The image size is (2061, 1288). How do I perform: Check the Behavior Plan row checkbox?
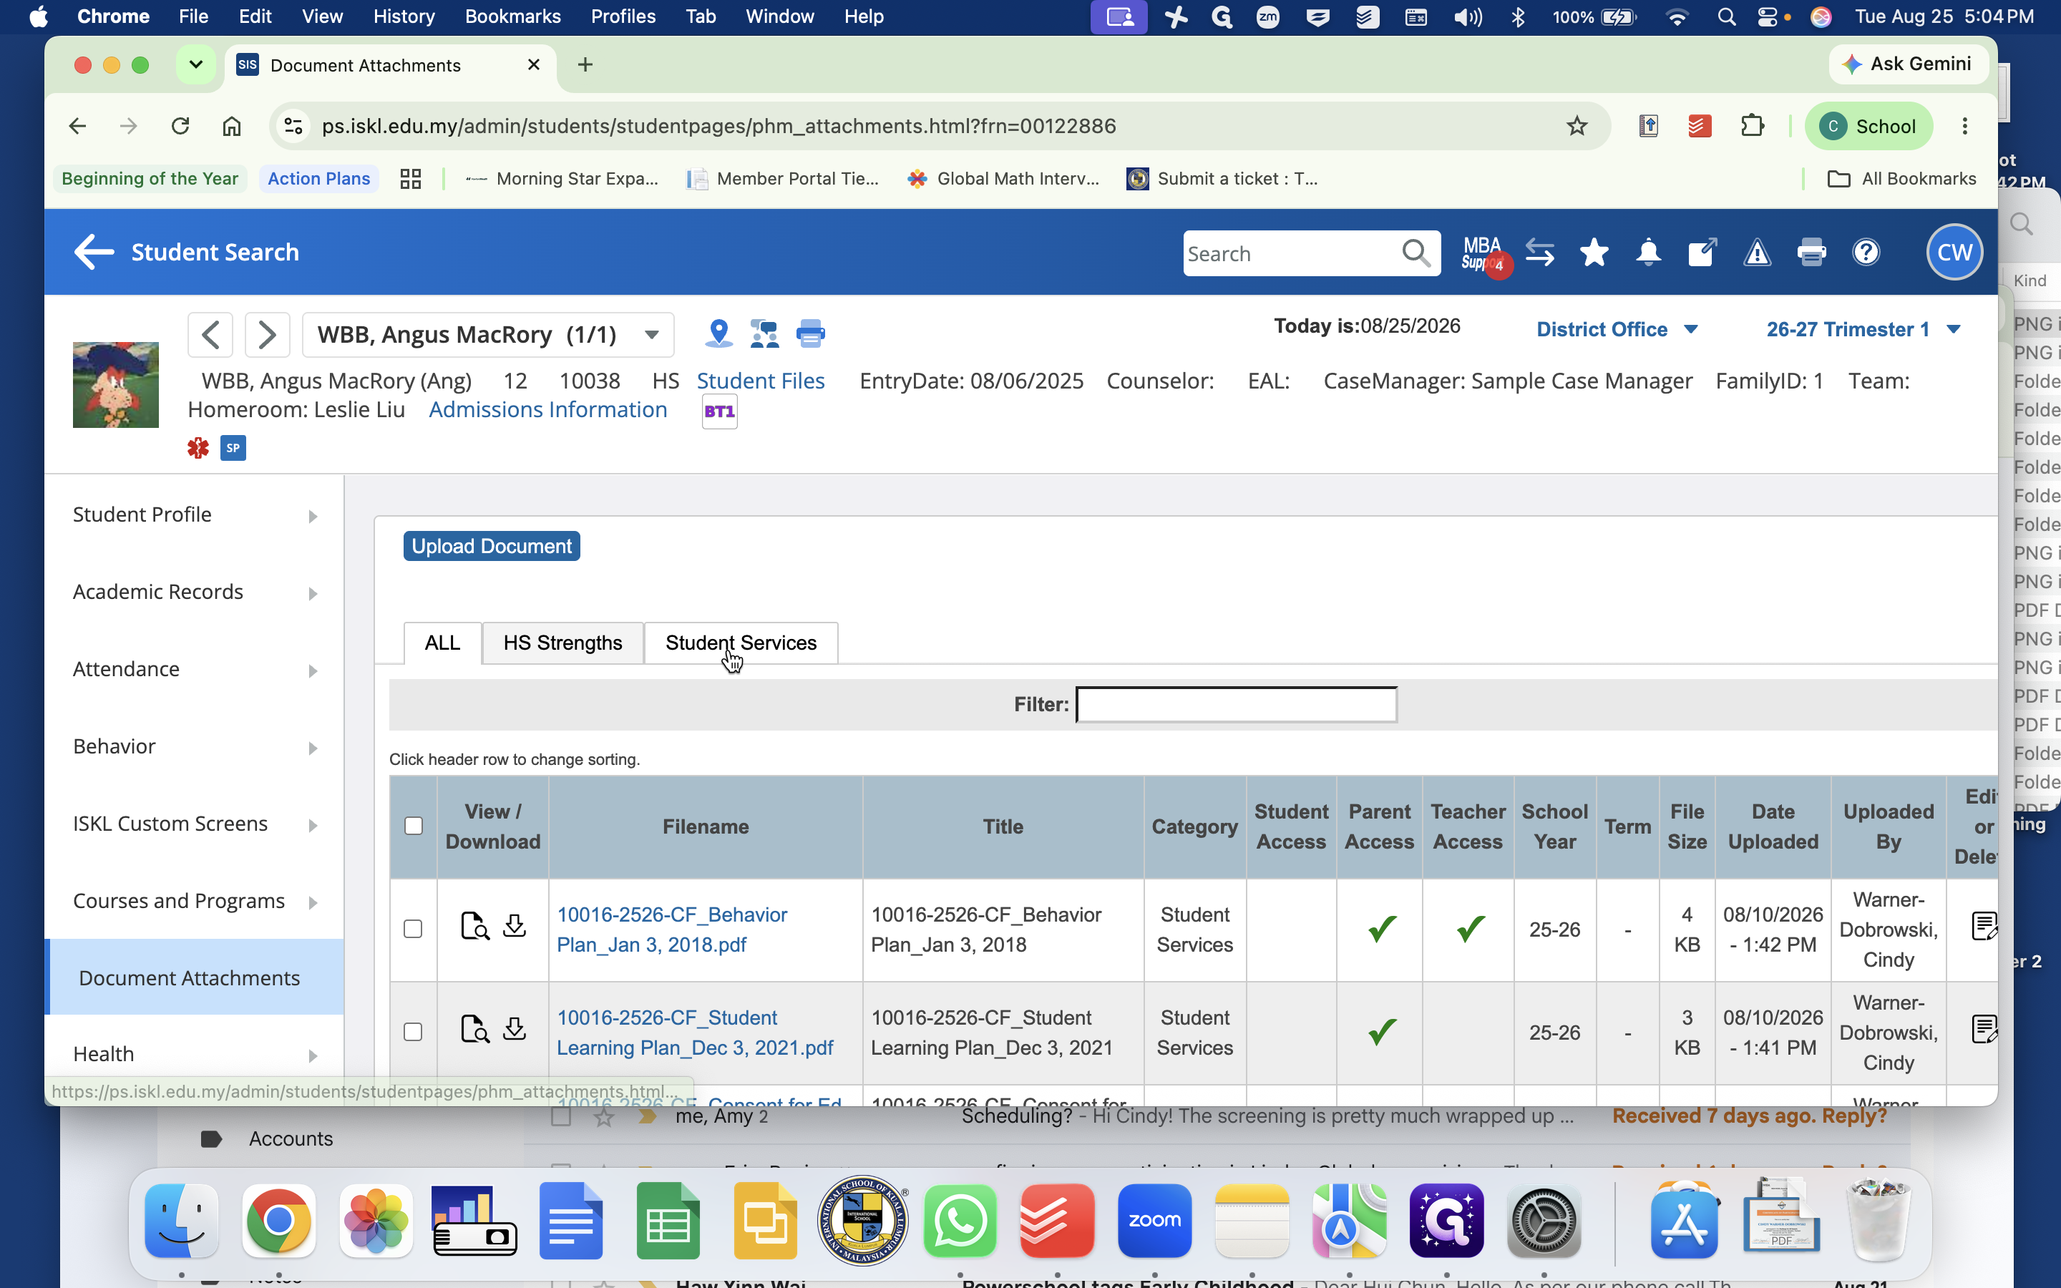tap(413, 929)
